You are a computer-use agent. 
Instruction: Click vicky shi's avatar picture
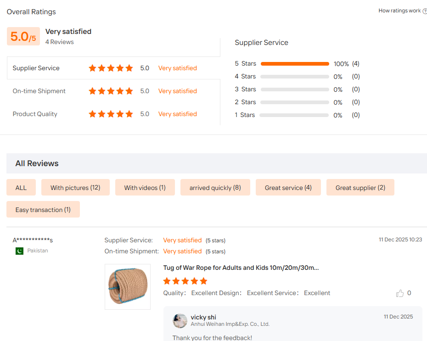[180, 321]
